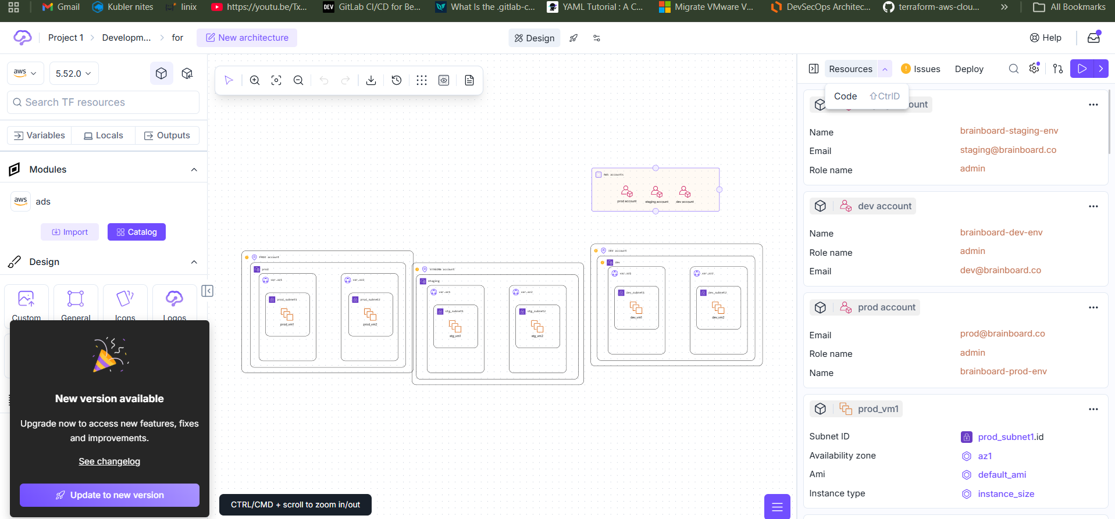Open the aws provider dropdown
Screen dimensions: 1115x519
25,73
